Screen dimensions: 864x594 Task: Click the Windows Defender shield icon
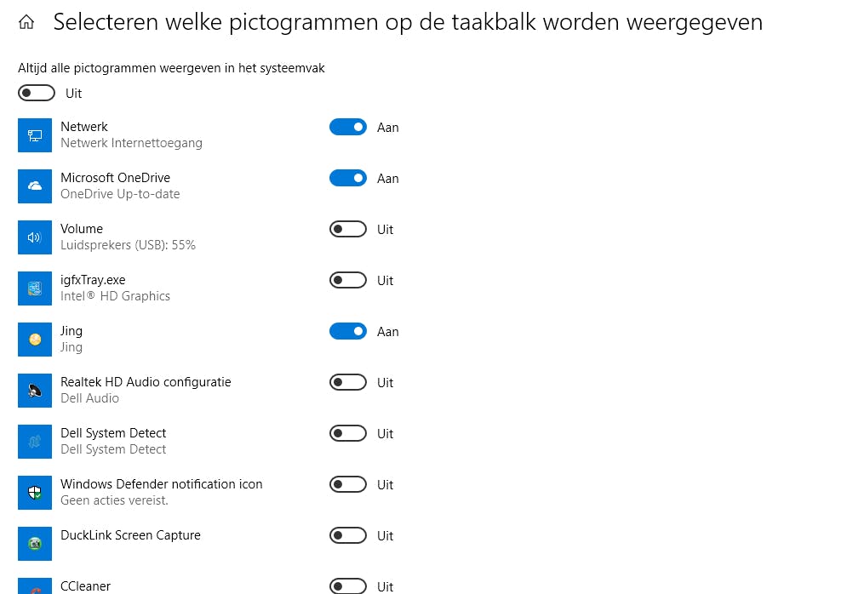pyautogui.click(x=35, y=493)
